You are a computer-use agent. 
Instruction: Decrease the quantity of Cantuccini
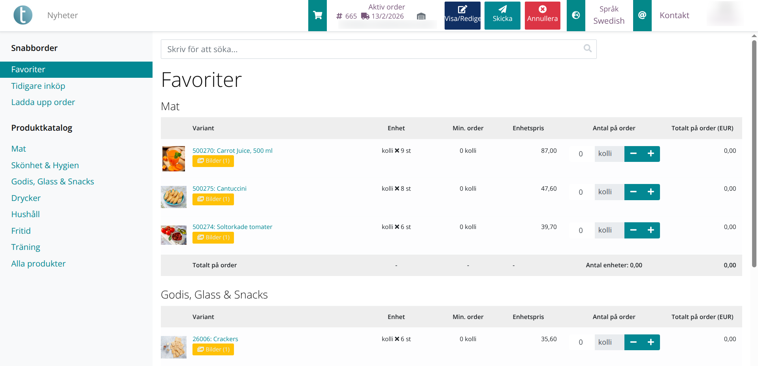(x=634, y=192)
